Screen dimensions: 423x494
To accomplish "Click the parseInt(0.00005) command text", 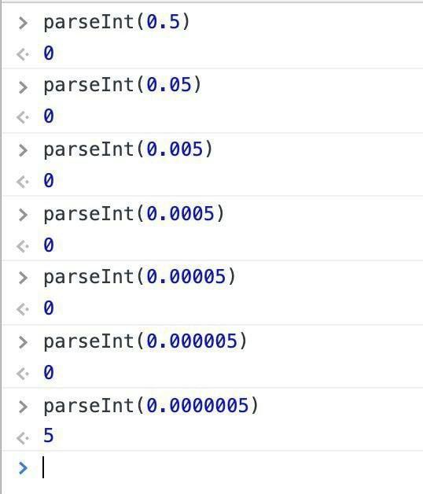I will [140, 277].
